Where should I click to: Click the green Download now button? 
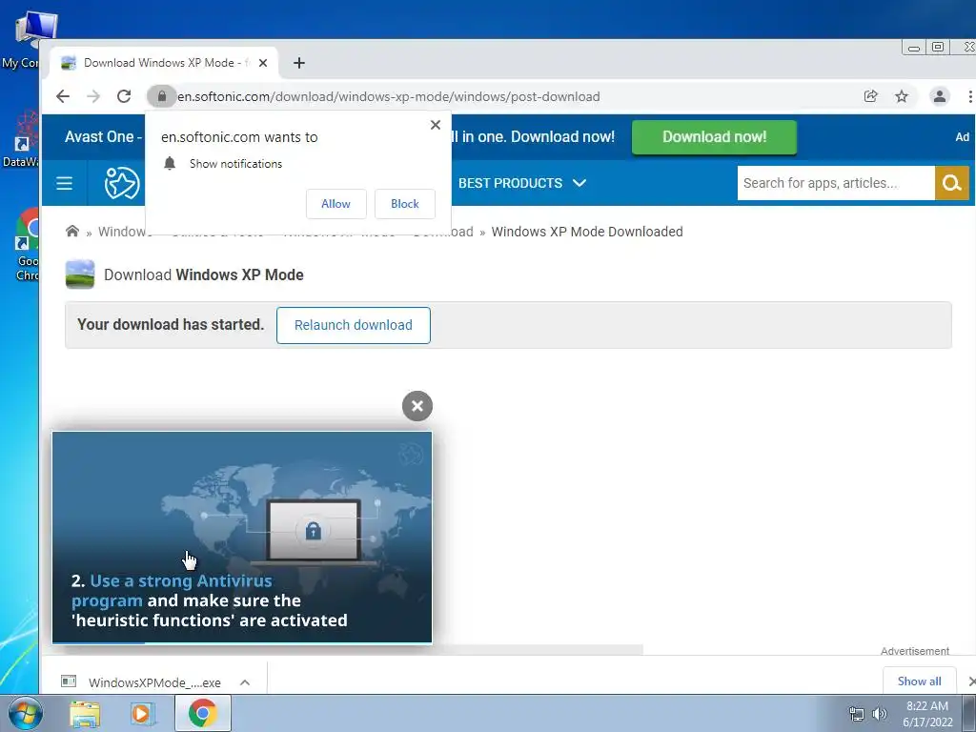click(x=714, y=137)
